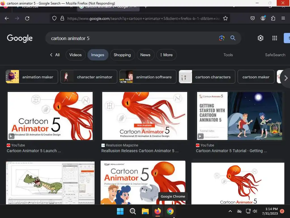290x218 pixels.
Task: Switch to the All results tab
Action: 55,55
